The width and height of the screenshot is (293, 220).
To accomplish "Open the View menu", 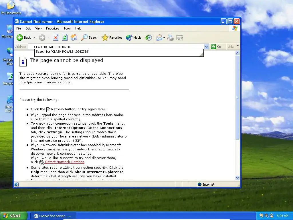I will pos(38,28).
